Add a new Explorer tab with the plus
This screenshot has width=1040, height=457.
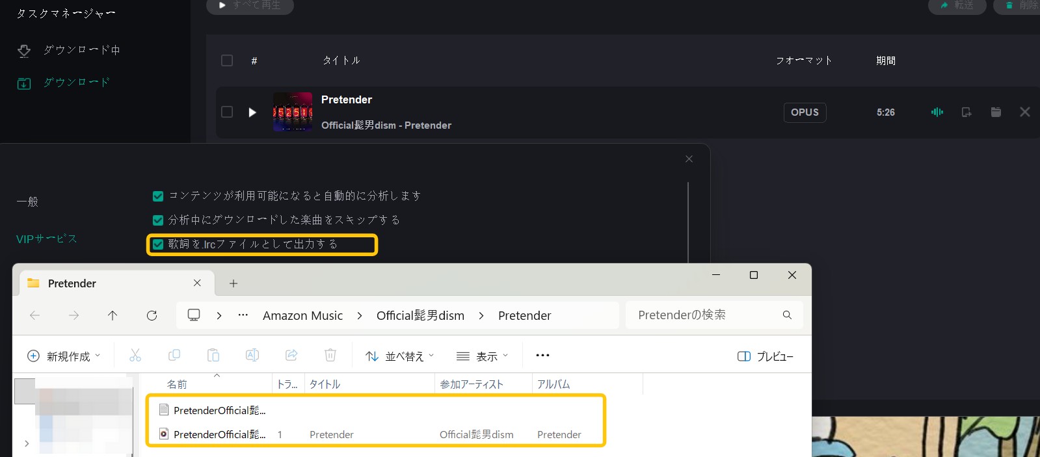pos(233,283)
